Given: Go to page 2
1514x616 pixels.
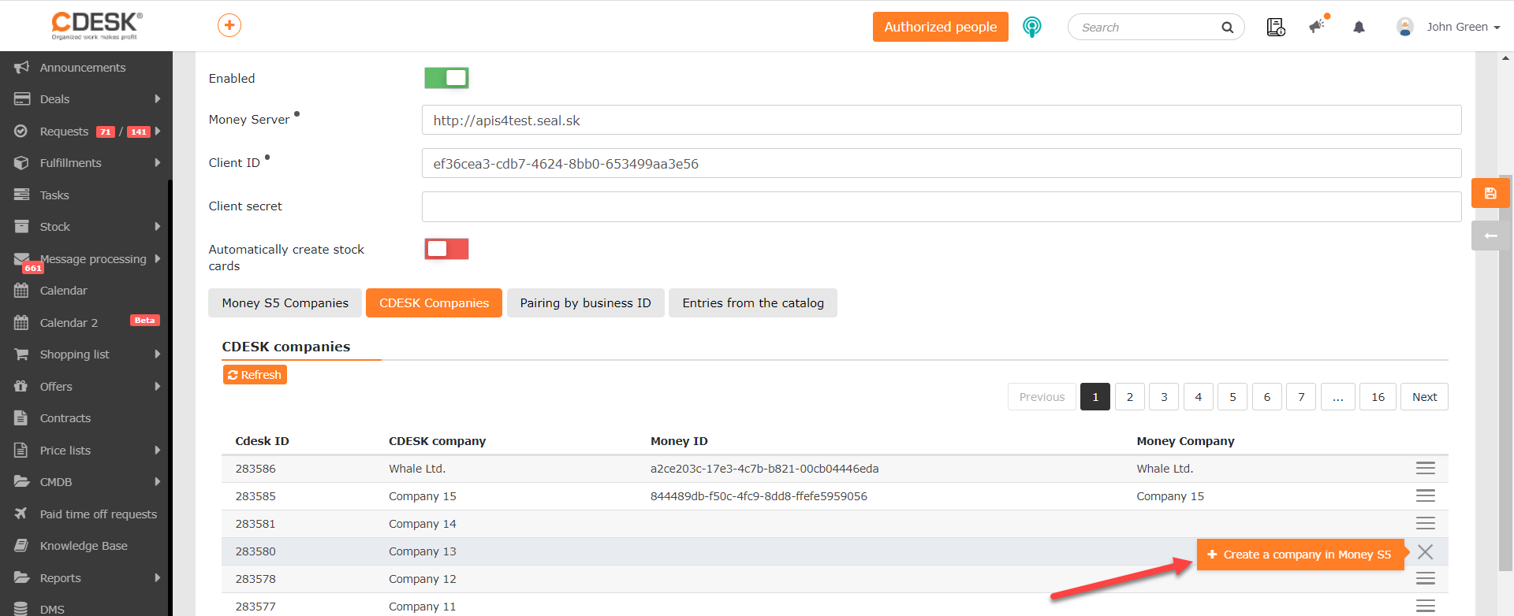Looking at the screenshot, I should pos(1130,397).
